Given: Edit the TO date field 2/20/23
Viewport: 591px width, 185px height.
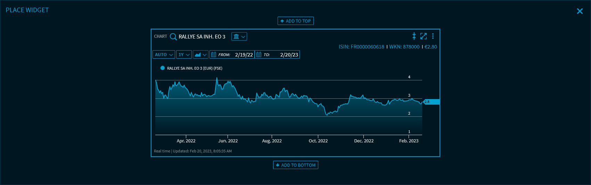Looking at the screenshot, I should click(289, 55).
